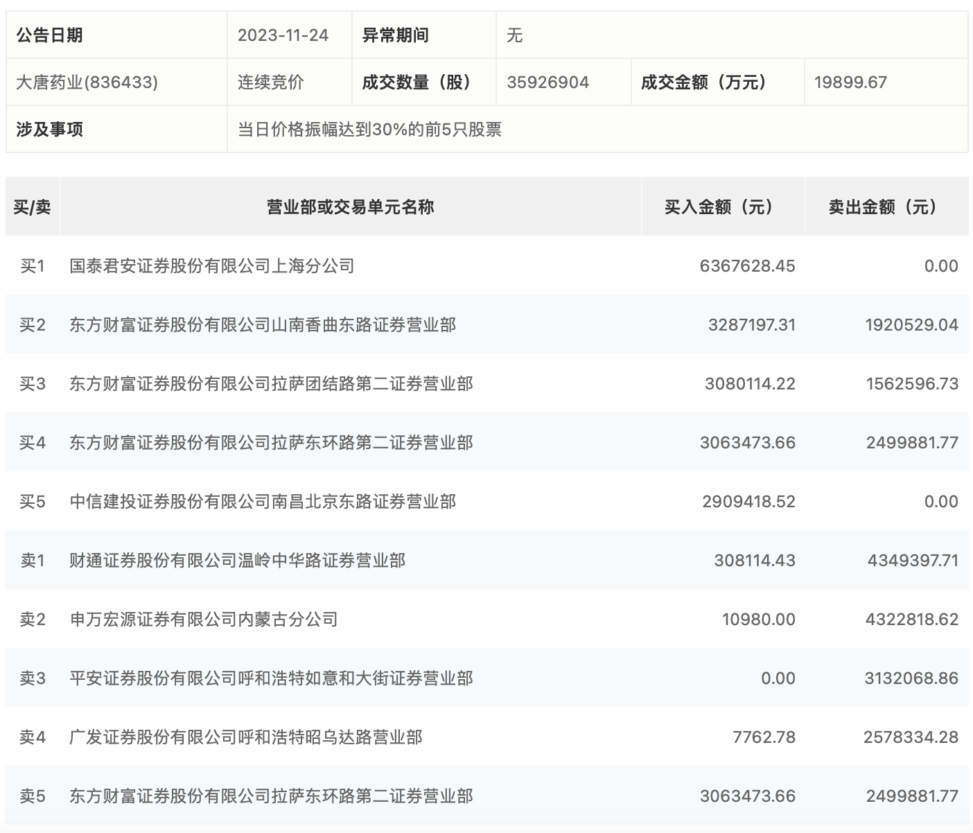This screenshot has height=833, width=973.
Task: Click the 公告日期 label cell
Action: 116,35
